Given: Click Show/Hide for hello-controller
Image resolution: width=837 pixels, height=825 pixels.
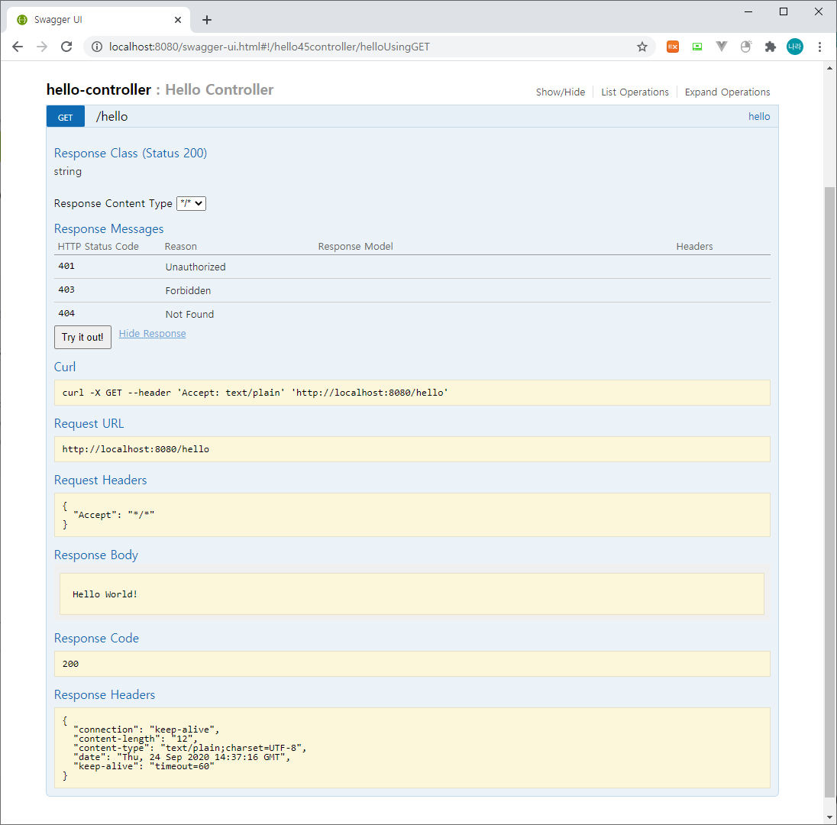Looking at the screenshot, I should click(x=560, y=92).
